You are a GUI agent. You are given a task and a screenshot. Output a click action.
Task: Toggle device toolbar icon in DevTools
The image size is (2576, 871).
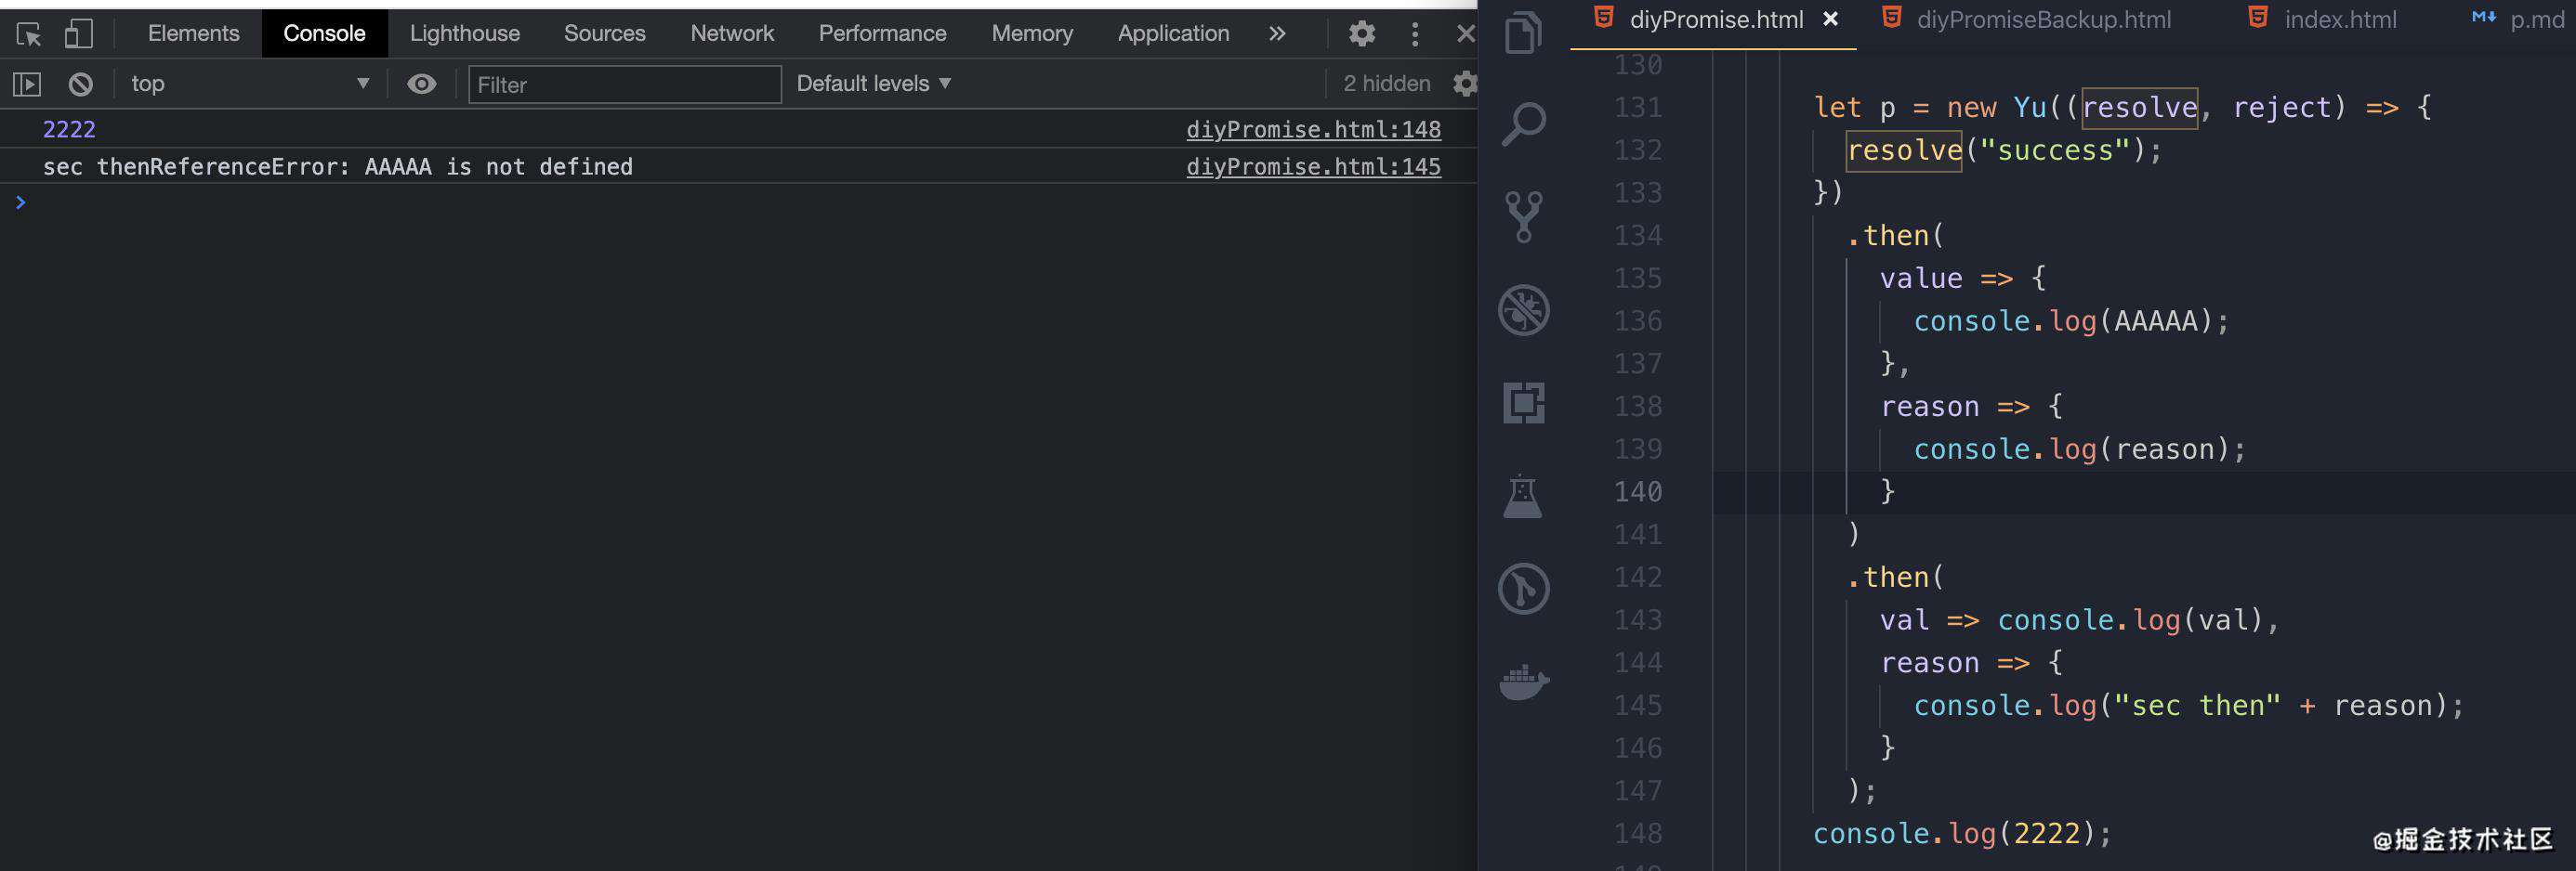coord(79,34)
